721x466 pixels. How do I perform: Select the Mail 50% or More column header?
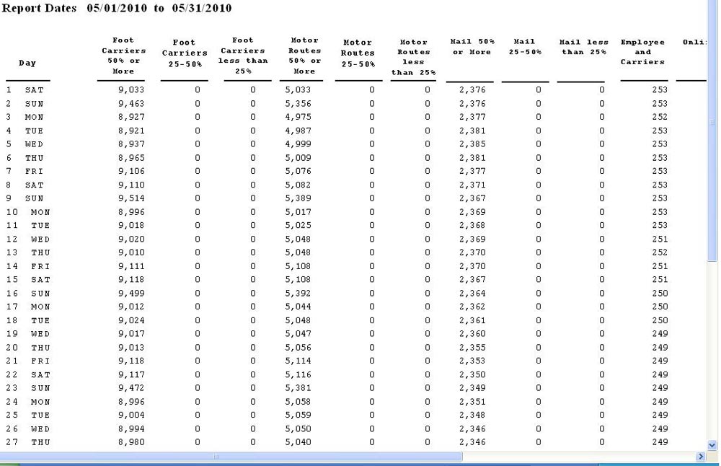pyautogui.click(x=472, y=47)
